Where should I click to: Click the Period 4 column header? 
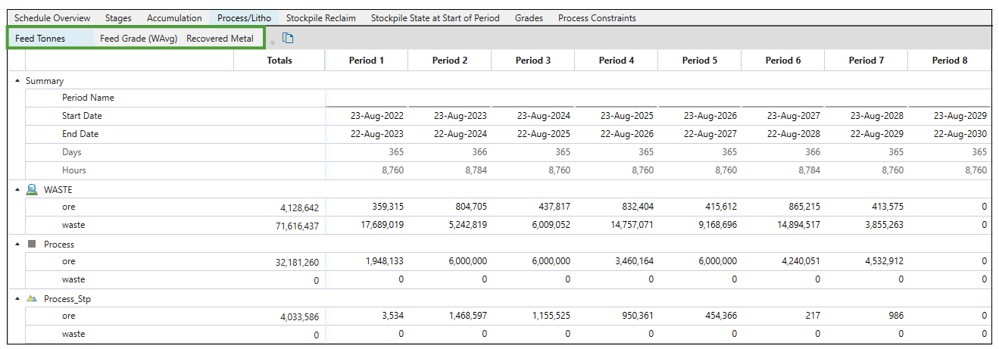[x=617, y=61]
